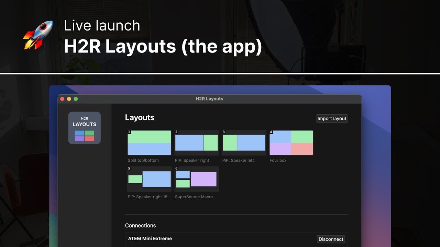Click the green zoom window button
Screen dimensions: 440x247
point(76,99)
